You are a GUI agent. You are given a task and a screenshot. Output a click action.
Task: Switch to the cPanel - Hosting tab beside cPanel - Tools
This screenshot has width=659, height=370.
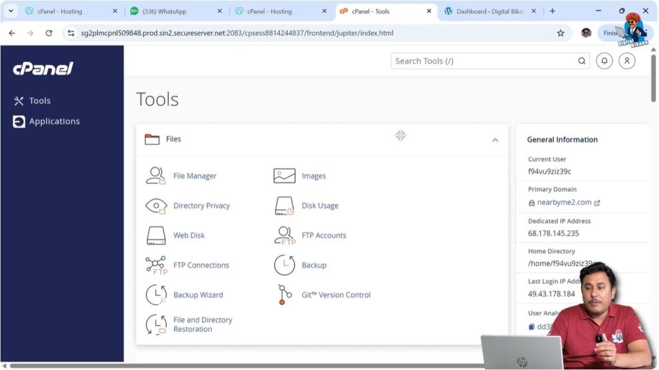pos(281,12)
